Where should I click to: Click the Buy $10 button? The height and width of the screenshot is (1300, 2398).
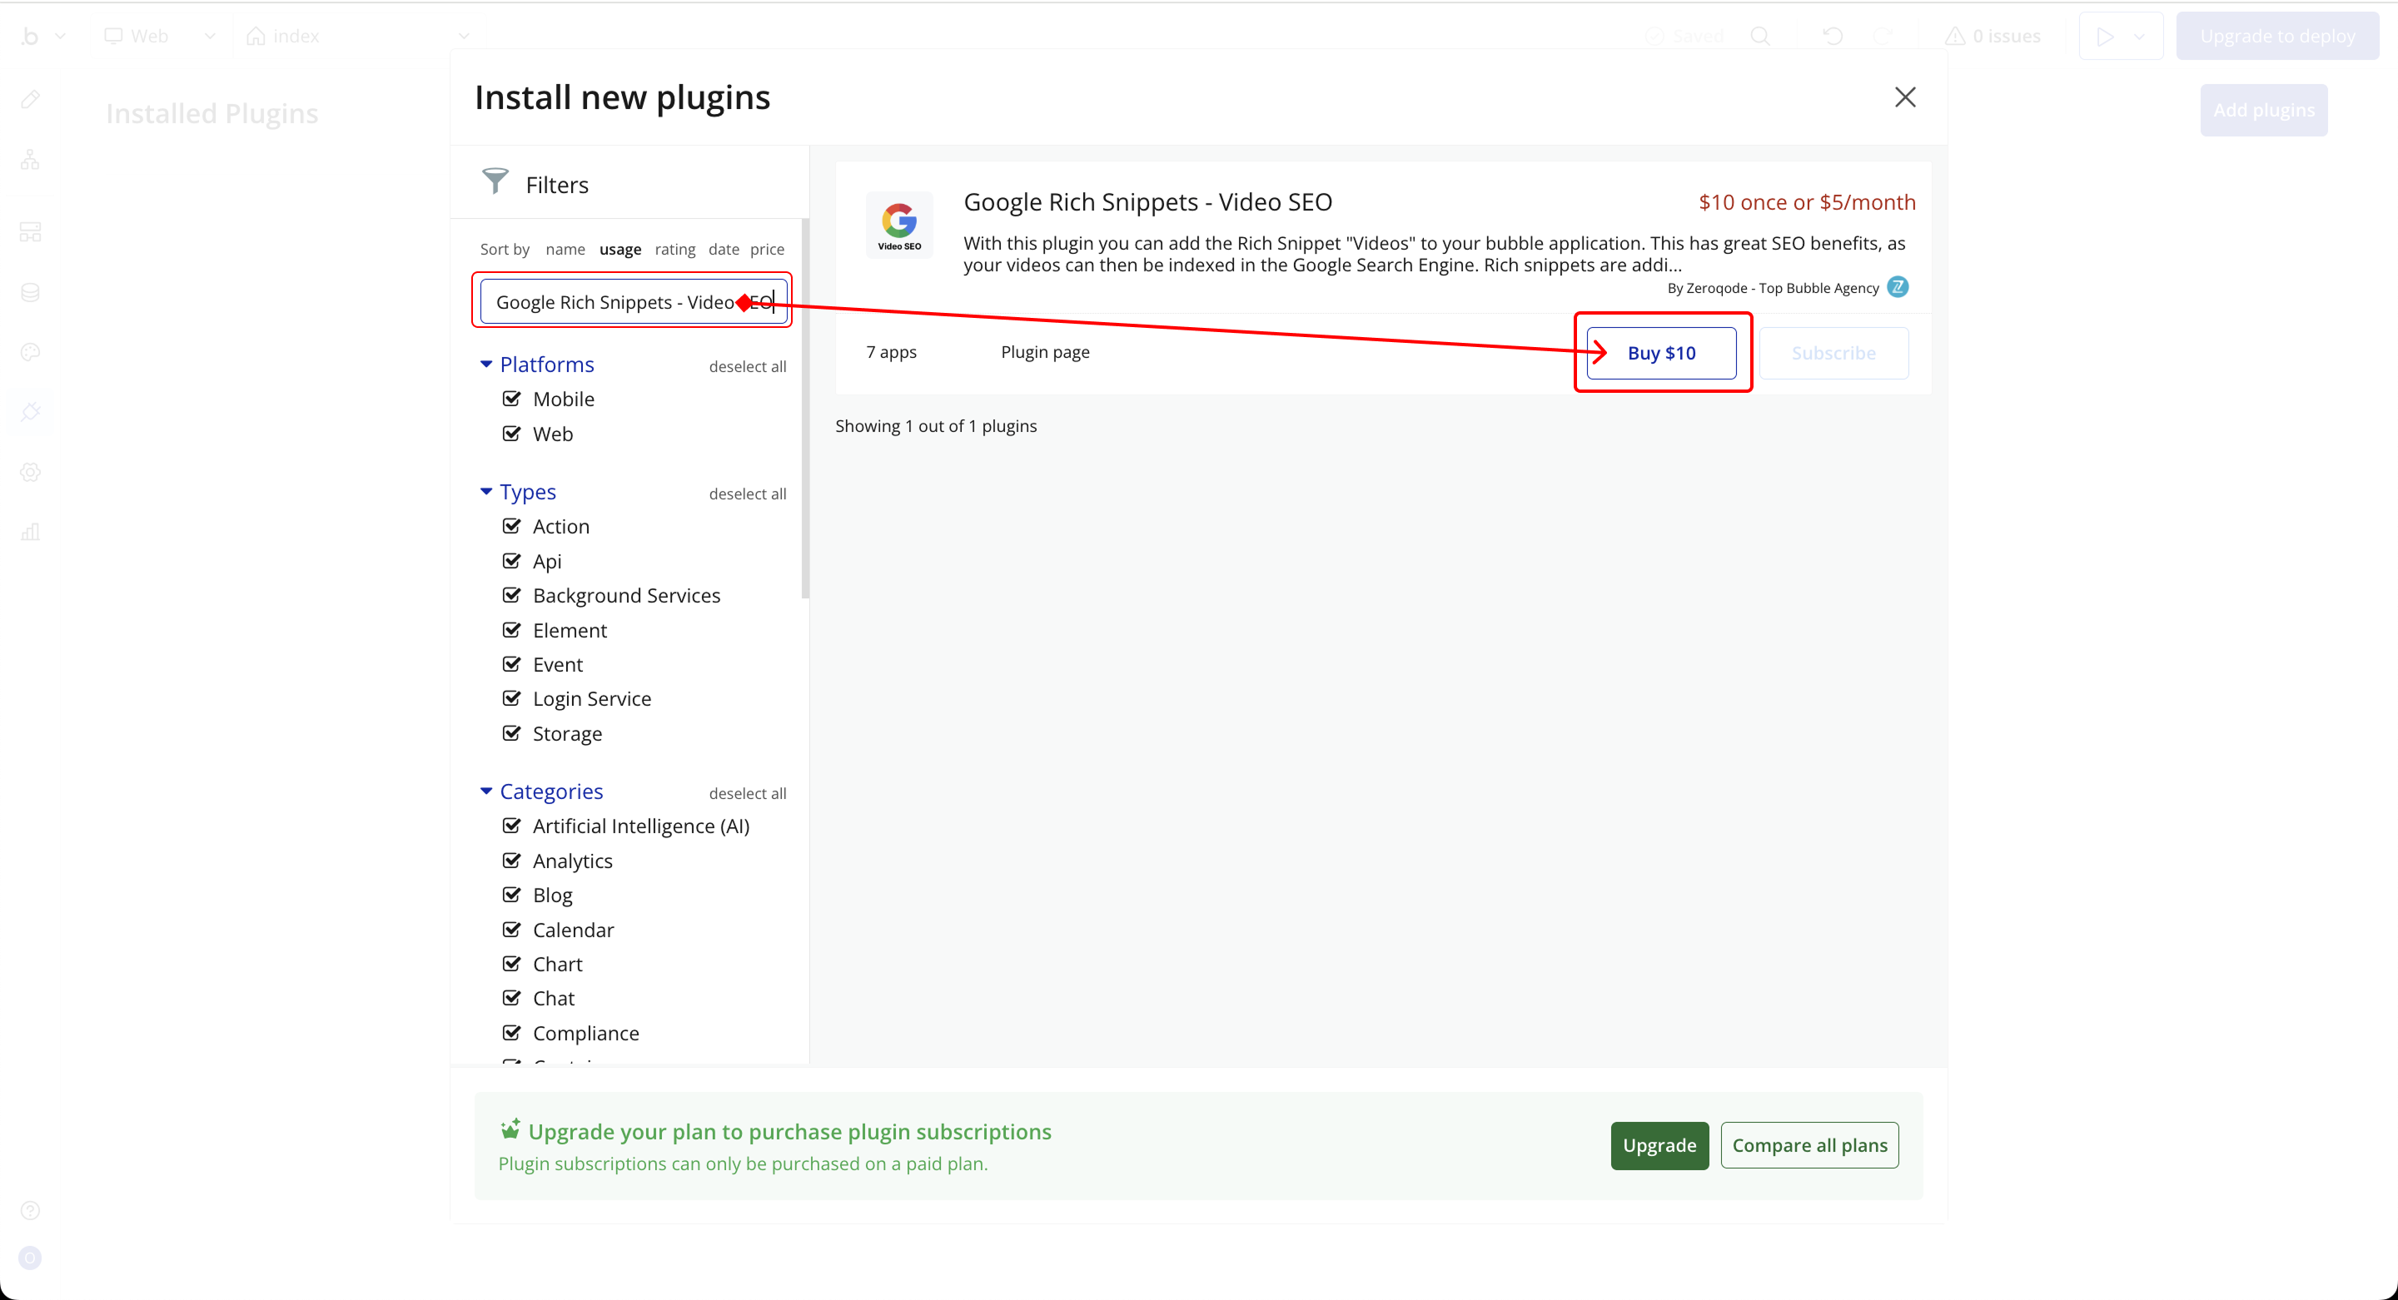pos(1661,353)
